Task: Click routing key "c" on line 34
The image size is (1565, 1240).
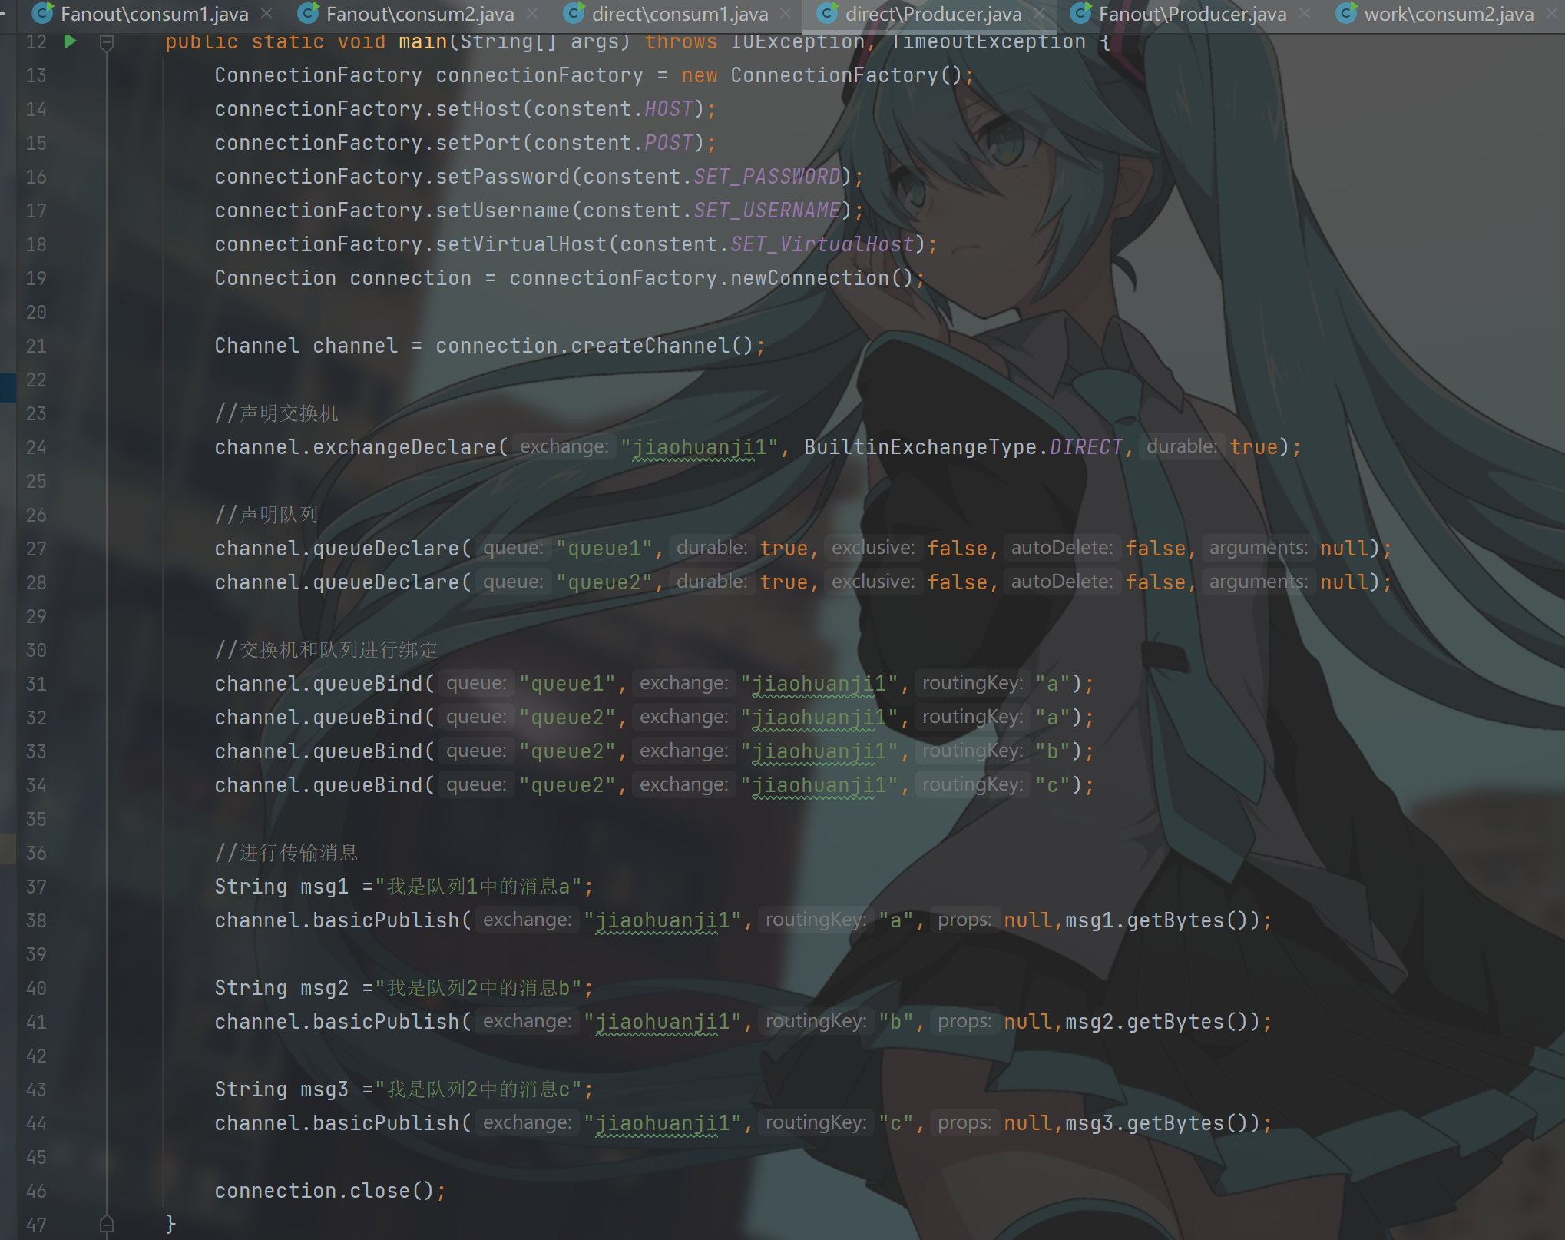Action: coord(1053,785)
